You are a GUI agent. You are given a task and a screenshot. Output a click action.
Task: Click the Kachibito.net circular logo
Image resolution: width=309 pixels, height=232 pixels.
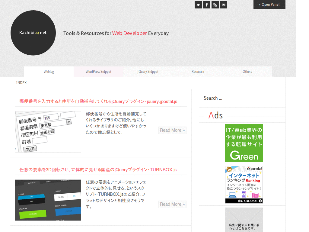click(x=33, y=33)
